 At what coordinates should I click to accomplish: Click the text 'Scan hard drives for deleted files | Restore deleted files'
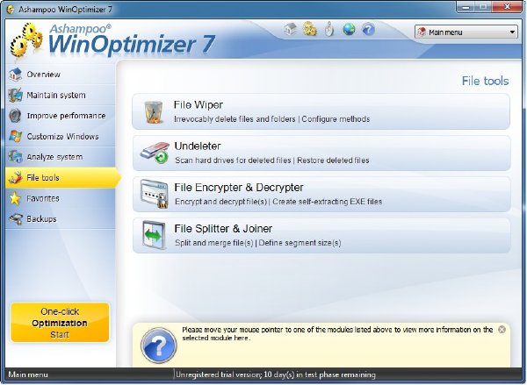click(x=272, y=160)
